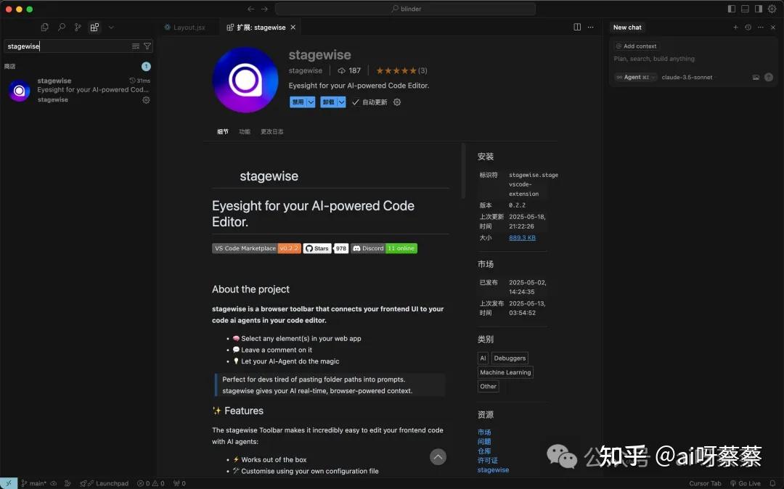Screen dimensions: 784x489
Task: Switch to the 更改日志 tab
Action: [271, 131]
